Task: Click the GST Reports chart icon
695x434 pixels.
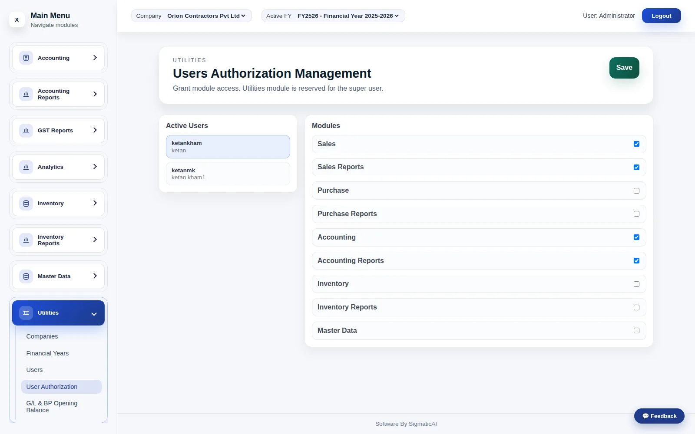Action: 26,131
